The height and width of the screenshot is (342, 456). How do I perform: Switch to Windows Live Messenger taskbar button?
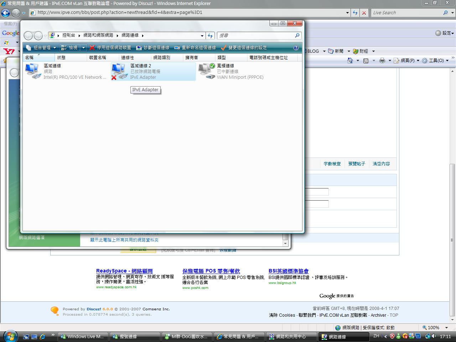coord(83,337)
